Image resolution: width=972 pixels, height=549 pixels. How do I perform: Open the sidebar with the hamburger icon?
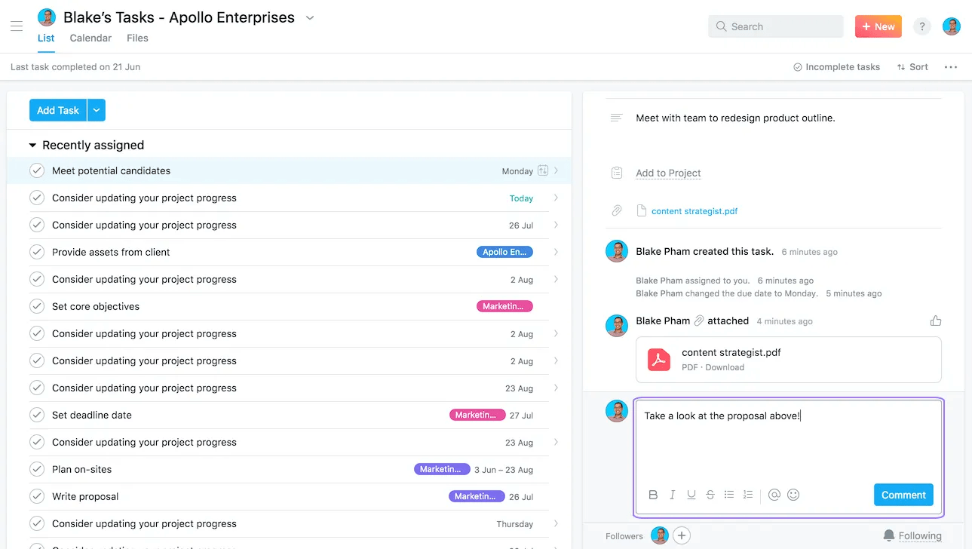click(17, 26)
